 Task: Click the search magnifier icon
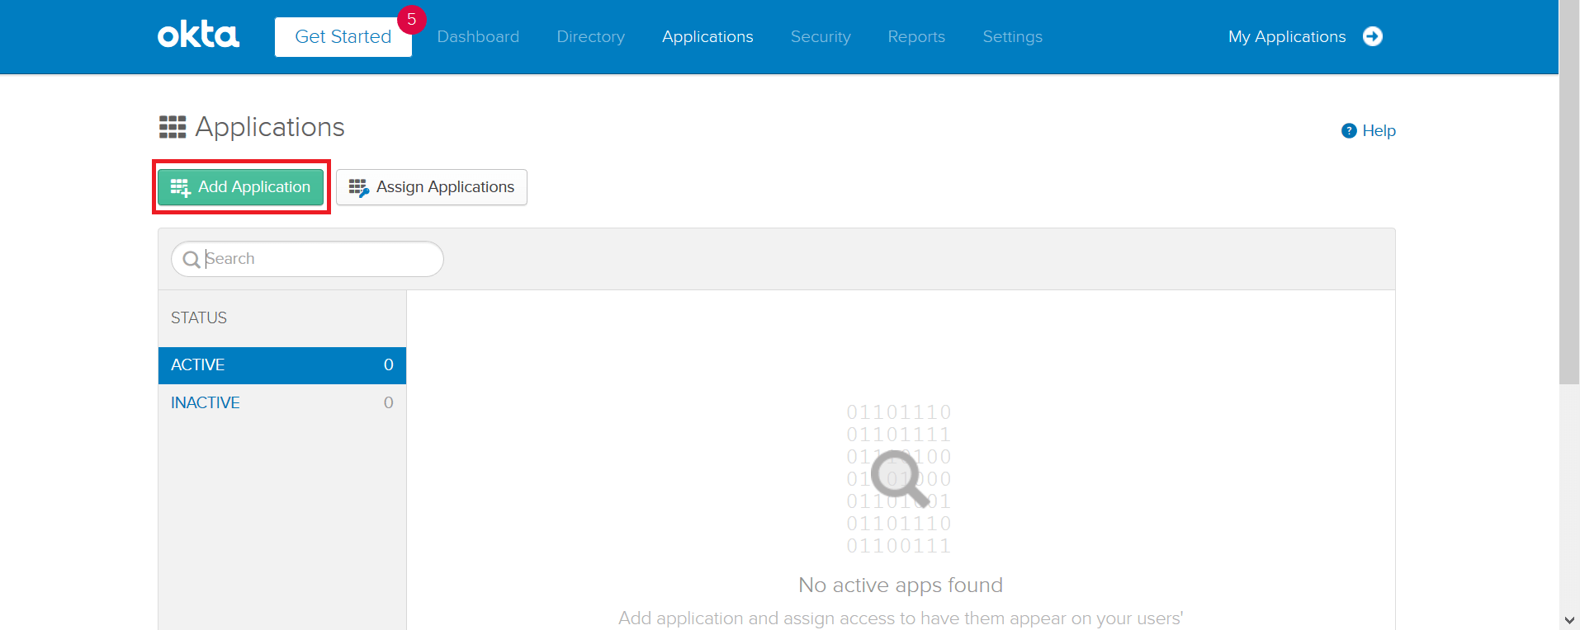click(x=191, y=260)
